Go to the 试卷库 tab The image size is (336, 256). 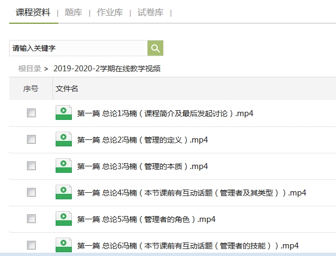click(150, 12)
